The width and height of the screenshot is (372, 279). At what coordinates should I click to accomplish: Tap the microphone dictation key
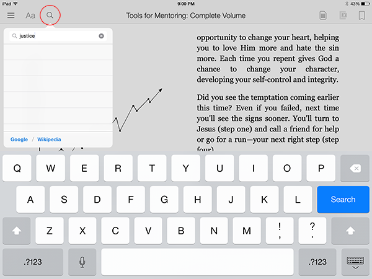click(82, 262)
